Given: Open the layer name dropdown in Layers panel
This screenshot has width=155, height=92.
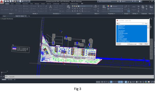Looking at the screenshot, I should (x=92, y=6).
